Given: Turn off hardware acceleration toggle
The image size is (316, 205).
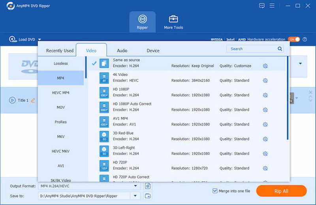Looking at the screenshot, I should 294,39.
